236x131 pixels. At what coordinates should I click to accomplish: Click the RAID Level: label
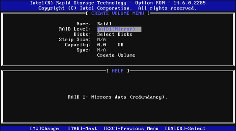click(75, 29)
